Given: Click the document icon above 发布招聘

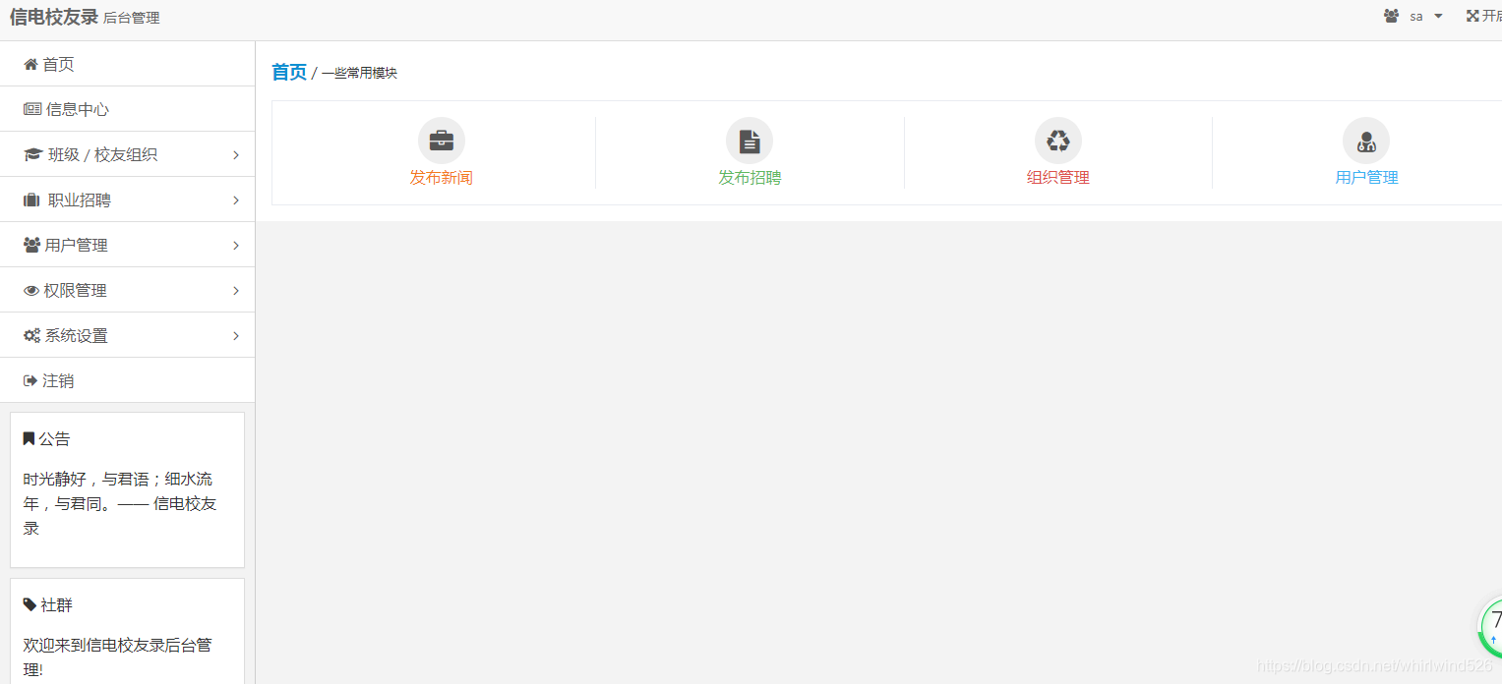Looking at the screenshot, I should coord(750,141).
